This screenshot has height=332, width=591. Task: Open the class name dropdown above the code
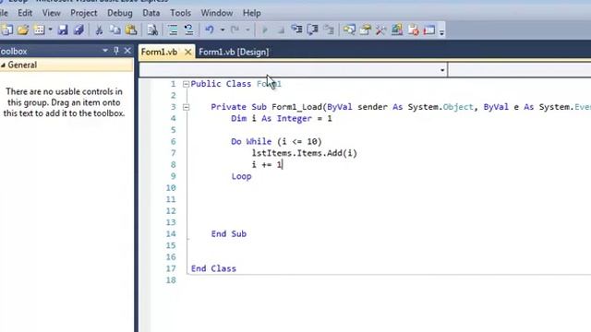[442, 70]
